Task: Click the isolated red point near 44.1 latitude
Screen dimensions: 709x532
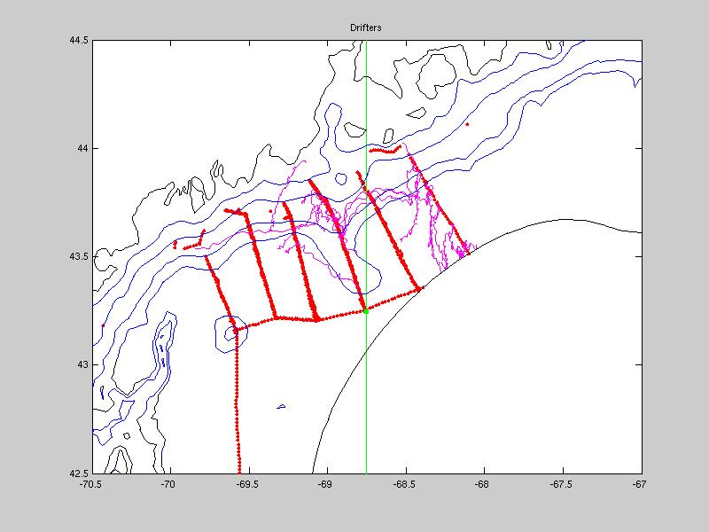Action: click(x=467, y=124)
